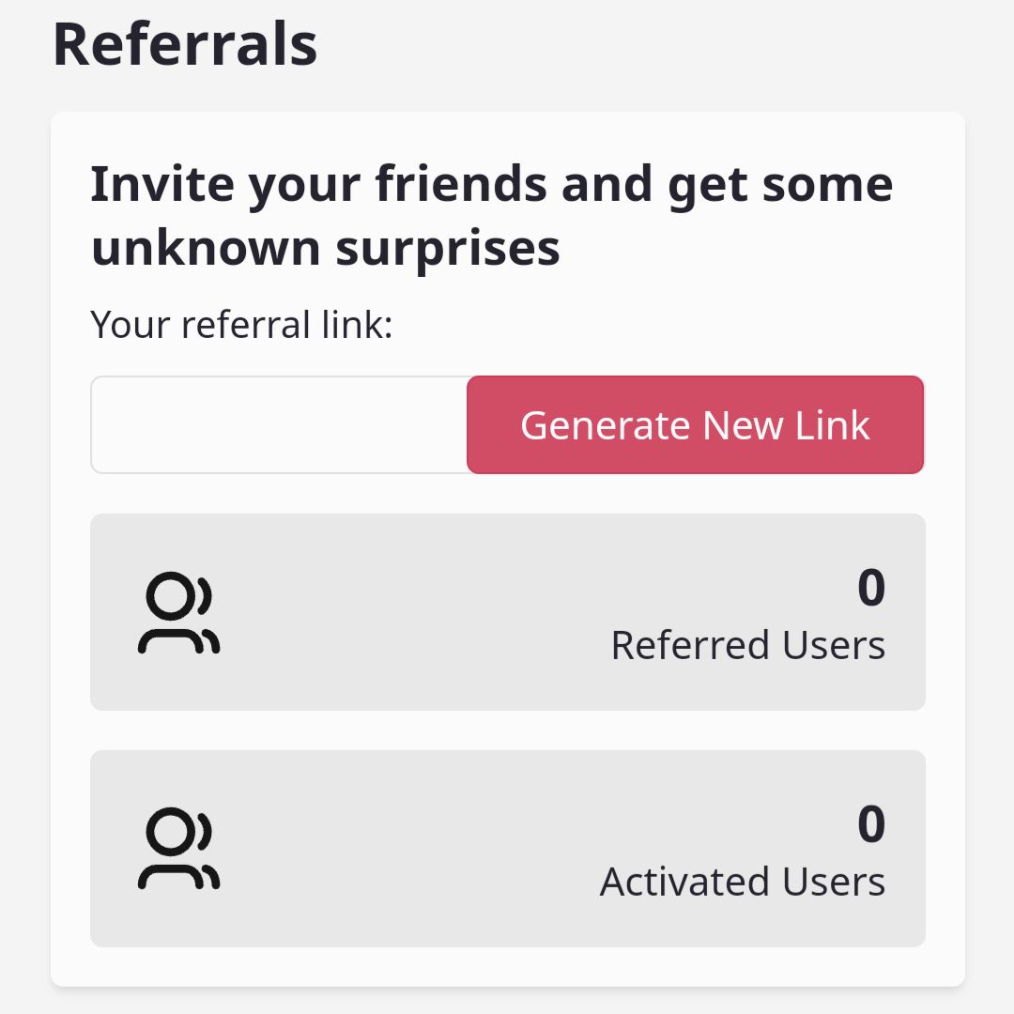Select the "Referred Users" label text
The width and height of the screenshot is (1014, 1014).
748,645
